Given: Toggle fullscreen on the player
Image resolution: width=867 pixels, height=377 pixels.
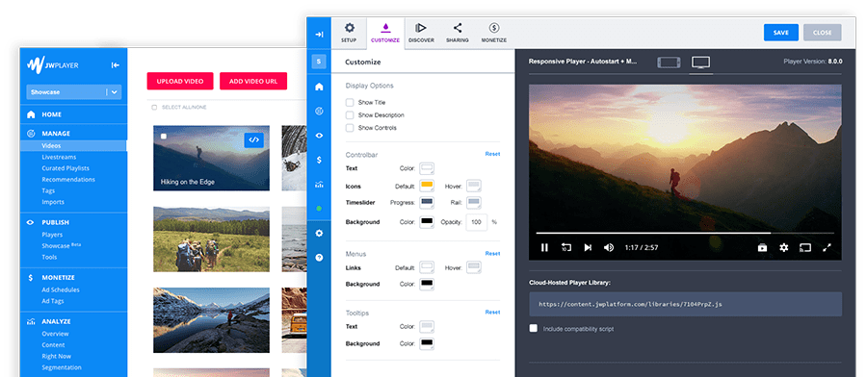Looking at the screenshot, I should [827, 247].
